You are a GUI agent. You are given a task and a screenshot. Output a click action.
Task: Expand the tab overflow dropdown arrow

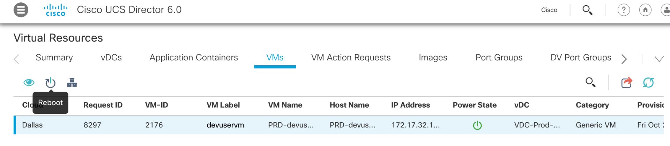(x=659, y=59)
